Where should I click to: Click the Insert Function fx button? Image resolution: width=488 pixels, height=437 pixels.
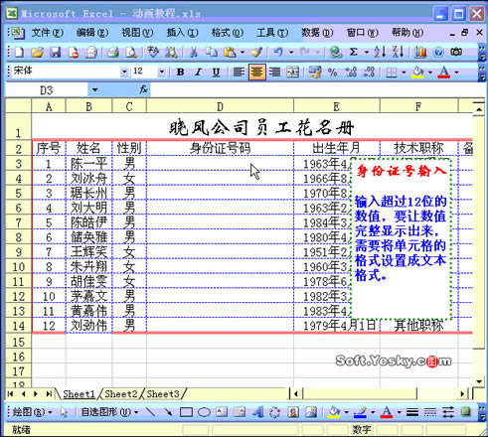tap(143, 89)
